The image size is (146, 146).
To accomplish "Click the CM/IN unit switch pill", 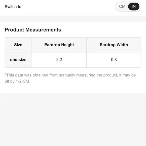I will click(128, 7).
